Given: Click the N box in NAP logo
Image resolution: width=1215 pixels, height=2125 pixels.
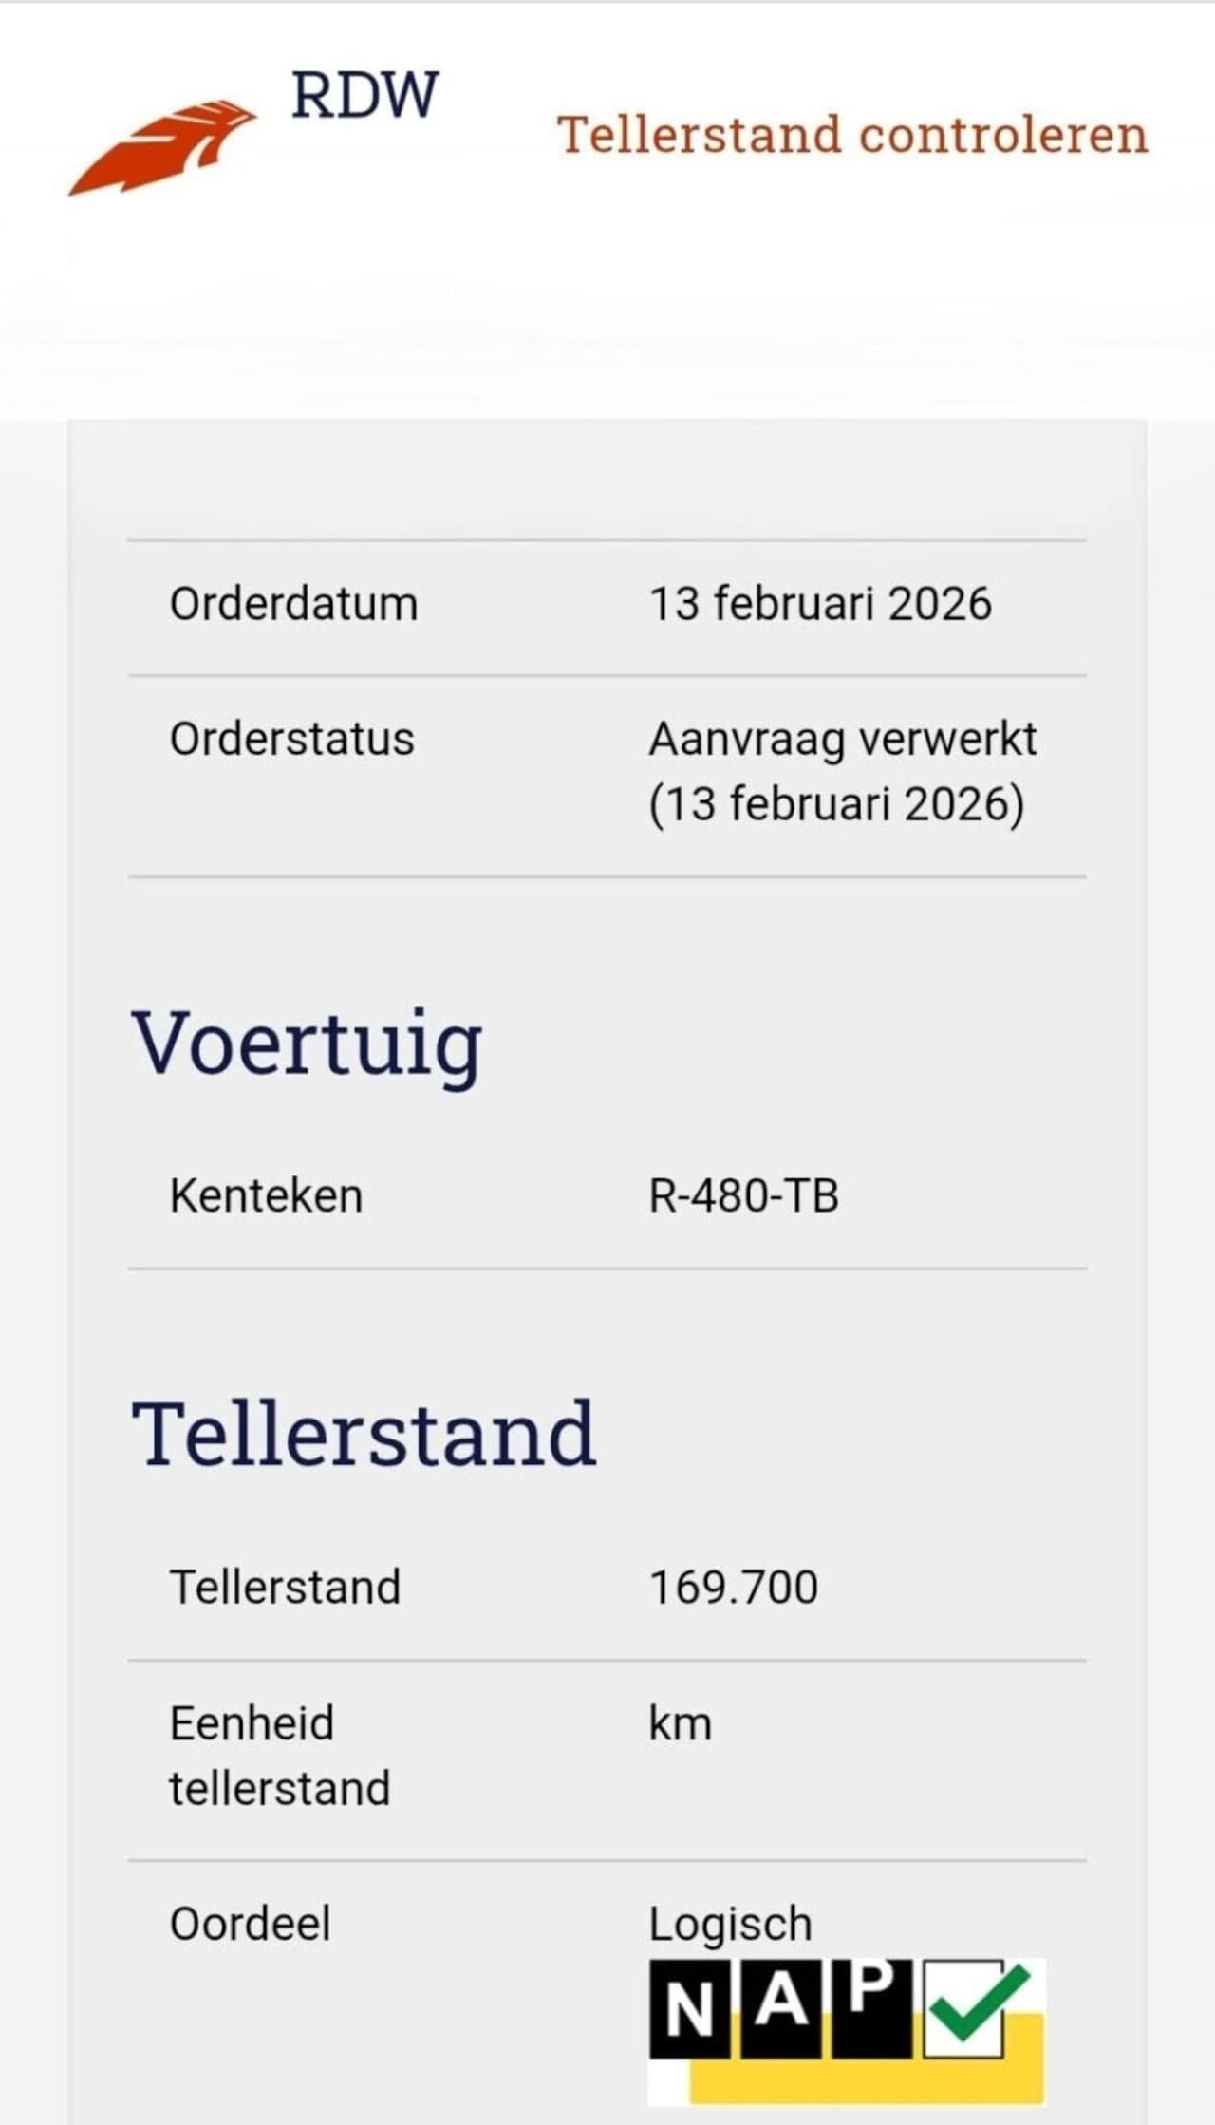Looking at the screenshot, I should pos(690,2006).
